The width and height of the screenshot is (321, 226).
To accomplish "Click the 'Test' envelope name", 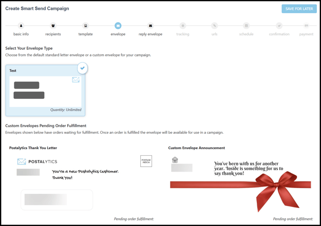I will point(13,71).
